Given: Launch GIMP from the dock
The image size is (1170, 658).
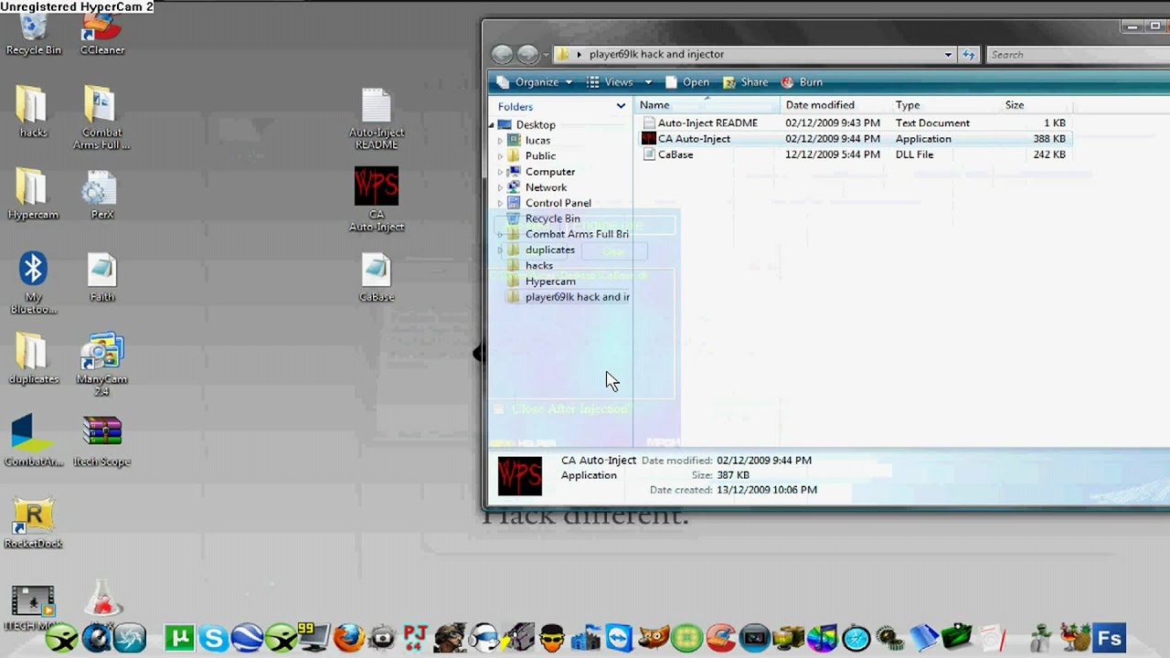Looking at the screenshot, I should [x=653, y=638].
